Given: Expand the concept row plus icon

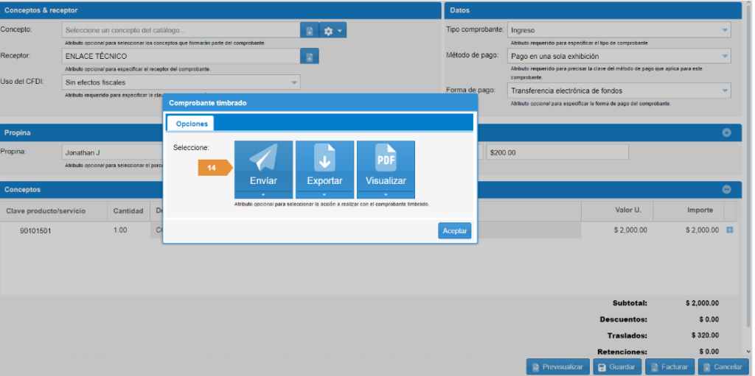Looking at the screenshot, I should (x=730, y=230).
